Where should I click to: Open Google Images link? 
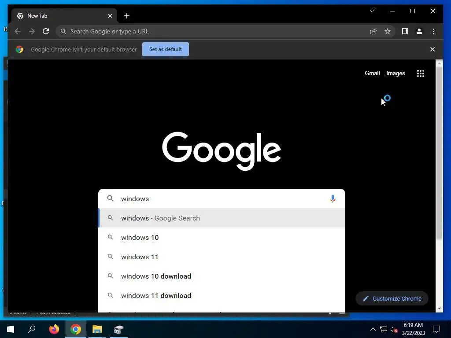pos(396,73)
